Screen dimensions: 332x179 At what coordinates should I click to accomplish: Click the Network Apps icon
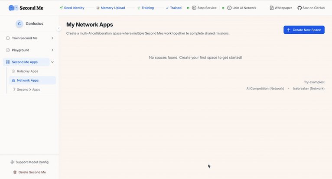click(13, 80)
